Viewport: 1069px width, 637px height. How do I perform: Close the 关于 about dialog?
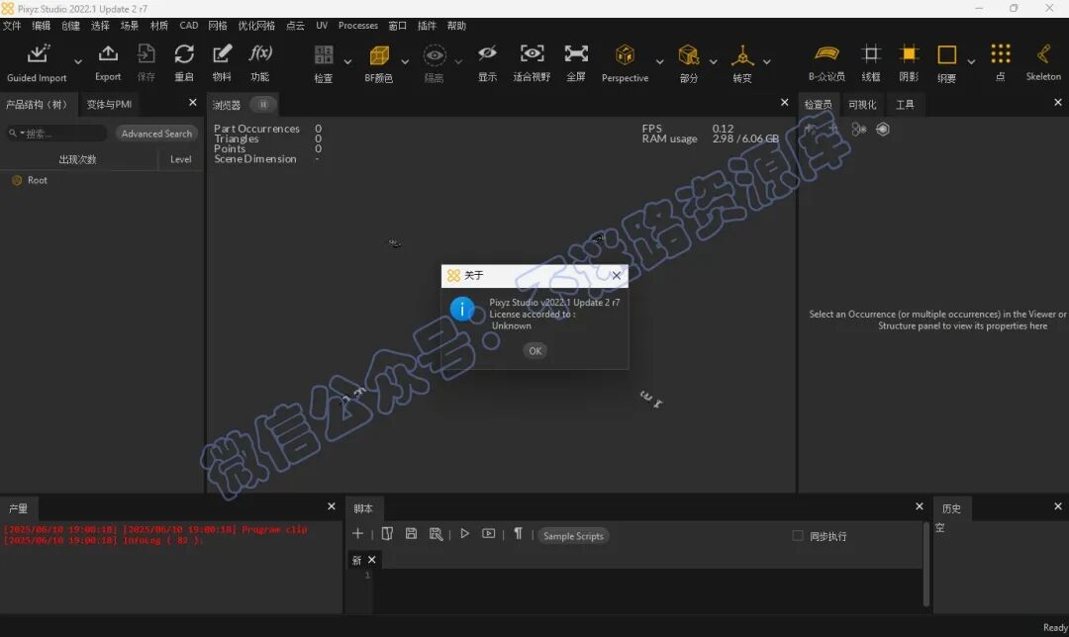pos(617,275)
